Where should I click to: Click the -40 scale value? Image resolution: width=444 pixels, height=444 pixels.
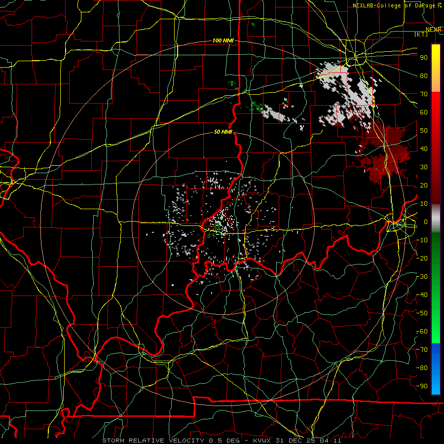pos(422,295)
